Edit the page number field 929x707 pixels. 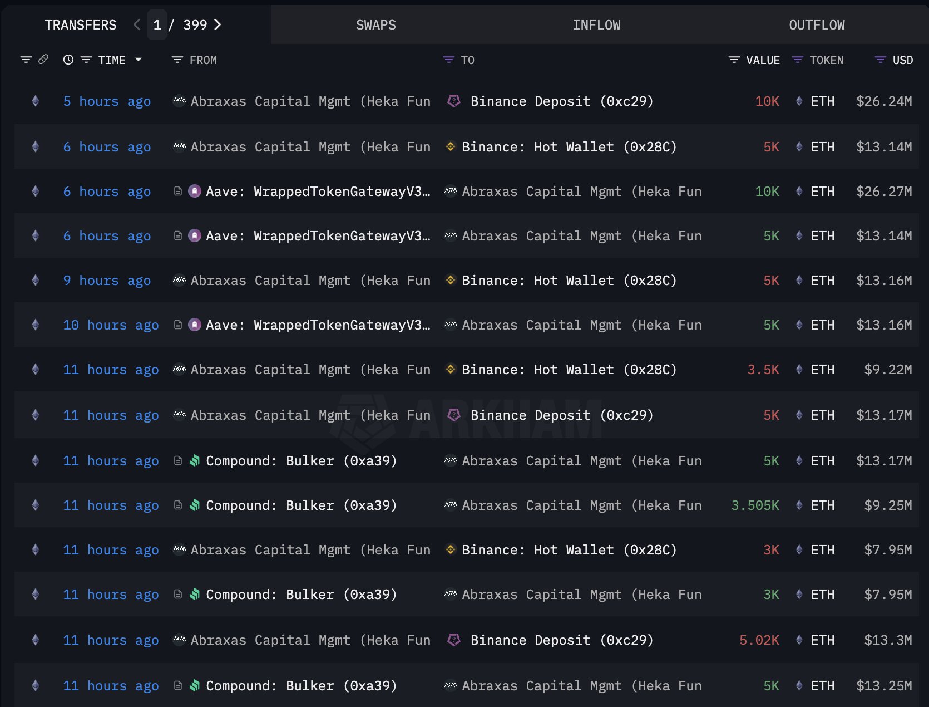tap(157, 25)
